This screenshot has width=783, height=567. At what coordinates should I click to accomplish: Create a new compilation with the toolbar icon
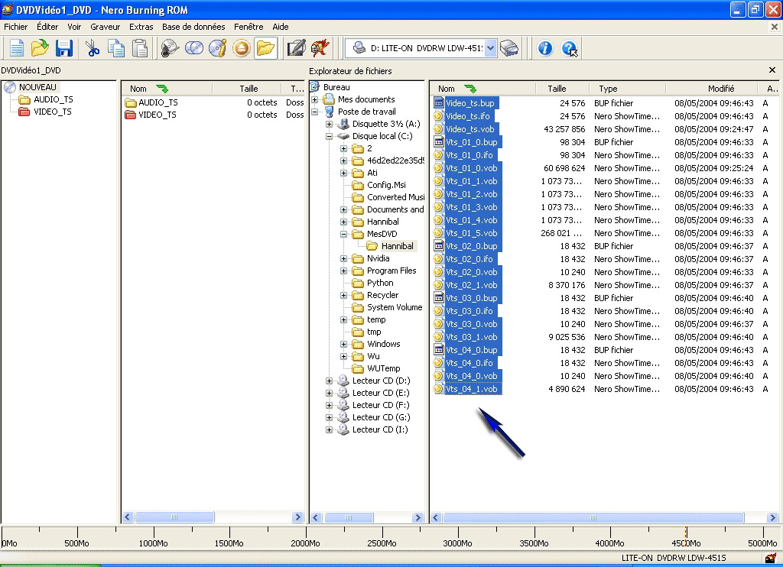(x=17, y=48)
